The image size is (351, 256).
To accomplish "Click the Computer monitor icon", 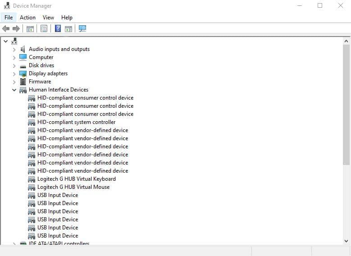I will 23,57.
